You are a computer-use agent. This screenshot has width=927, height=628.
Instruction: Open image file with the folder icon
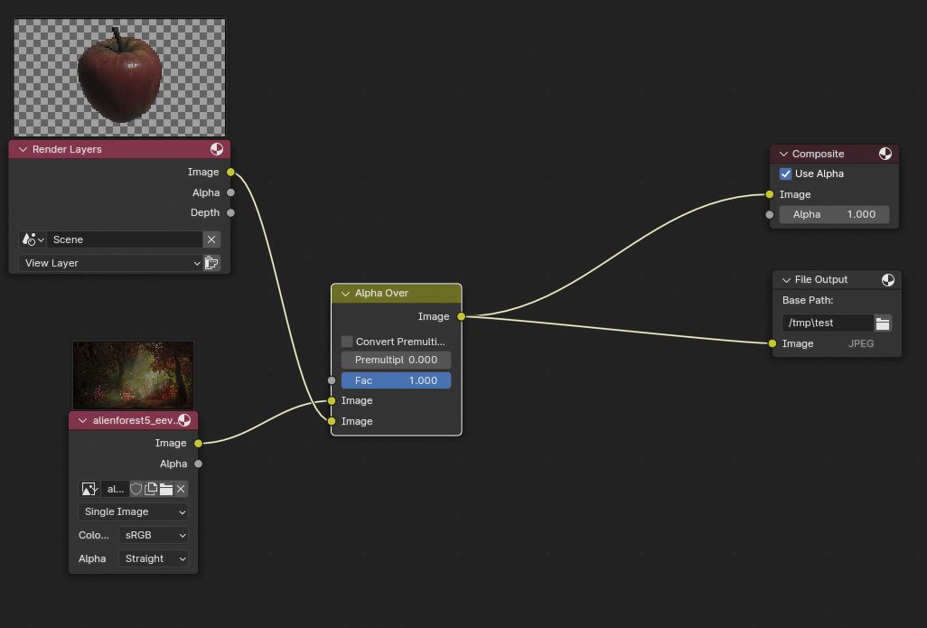[x=166, y=489]
